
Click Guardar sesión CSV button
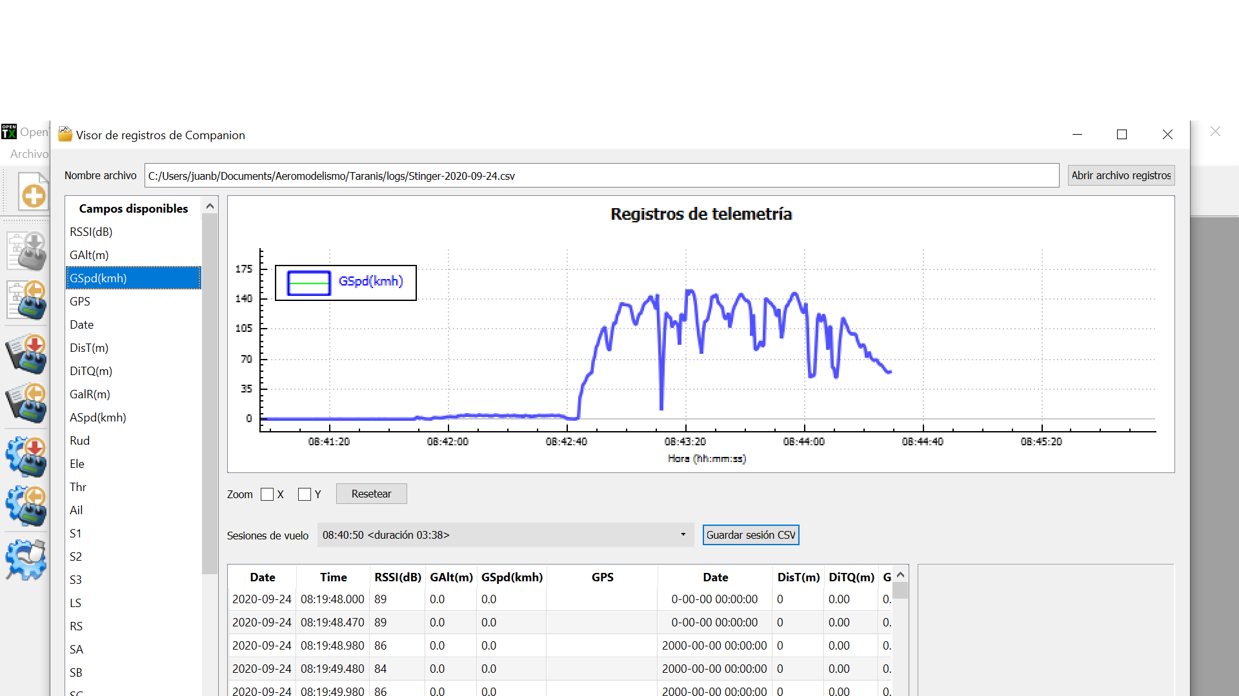point(750,535)
